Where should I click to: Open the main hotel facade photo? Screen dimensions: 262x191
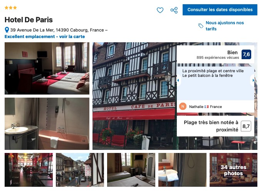tap(134, 96)
